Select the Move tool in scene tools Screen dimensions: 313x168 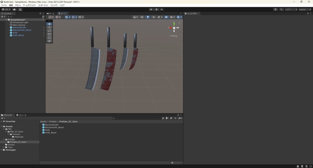49,27
